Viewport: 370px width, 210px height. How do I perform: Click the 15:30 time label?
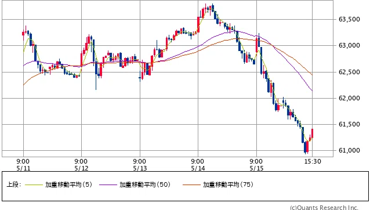tap(313, 162)
